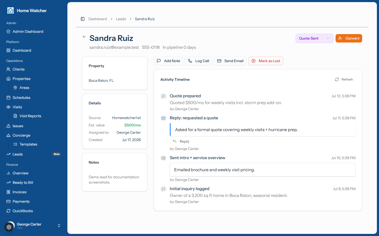Image resolution: width=379 pixels, height=236 pixels.
Task: Open Leads in sidebar
Action: tap(34, 154)
